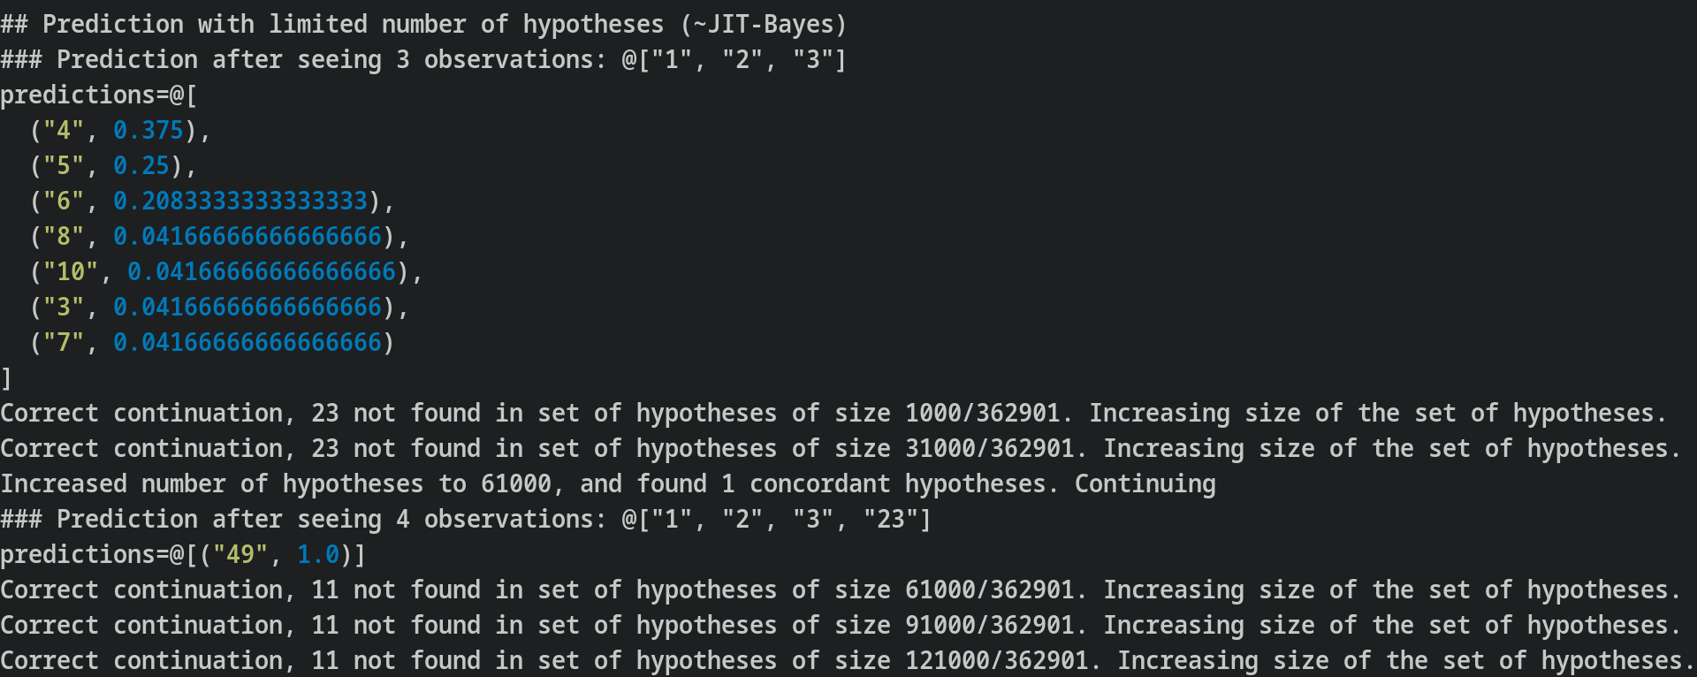Click the heading 'Prediction with limited number of hypotheses'
The image size is (1697, 677).
[354, 24]
